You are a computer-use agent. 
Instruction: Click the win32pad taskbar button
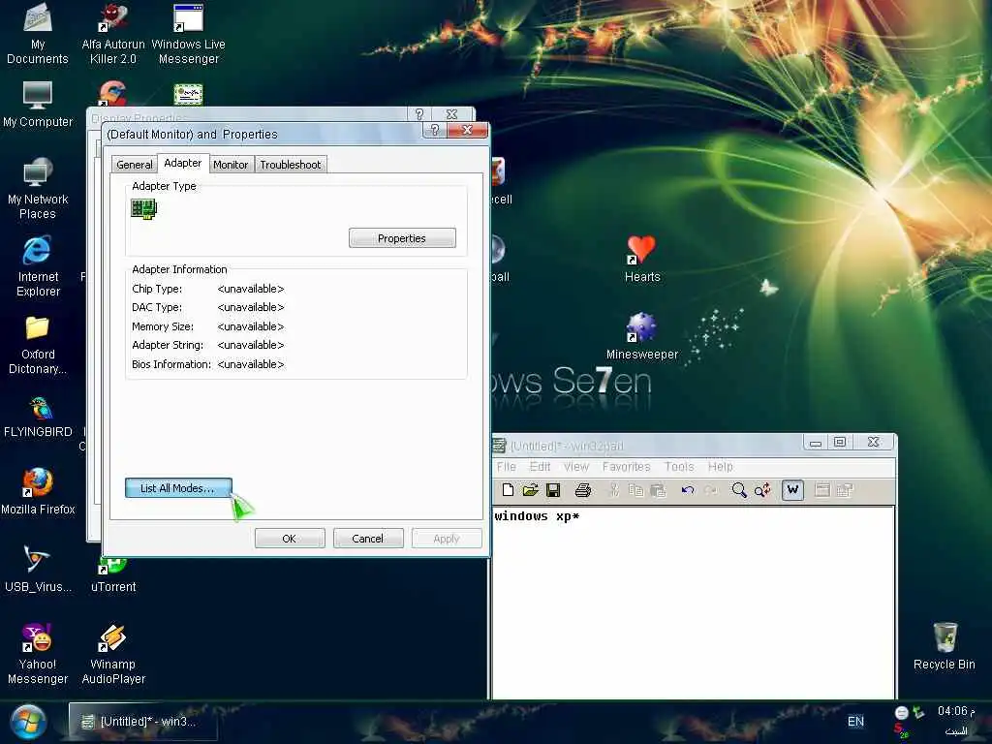tap(142, 721)
